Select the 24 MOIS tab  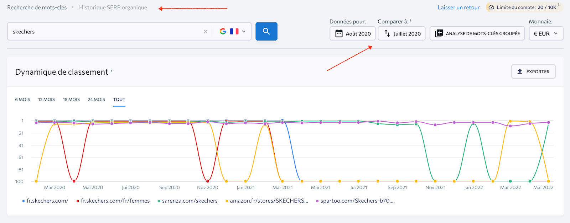97,100
